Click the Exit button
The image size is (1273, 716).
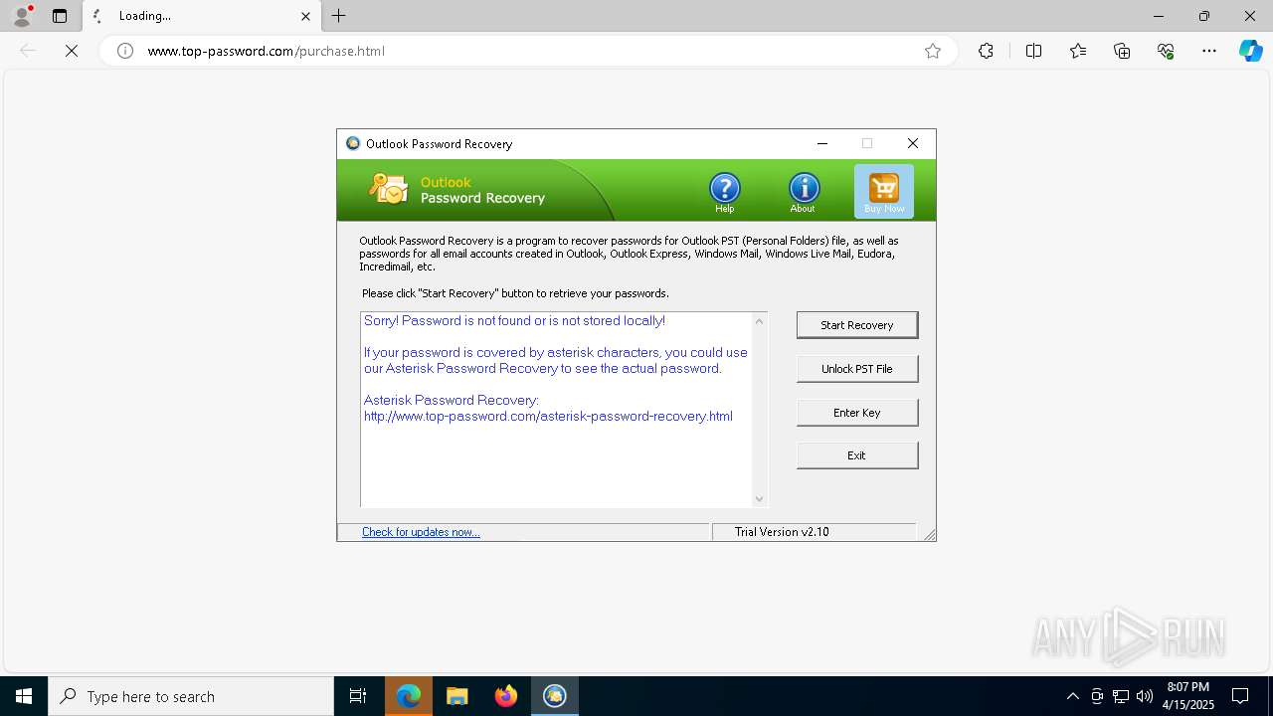point(857,455)
